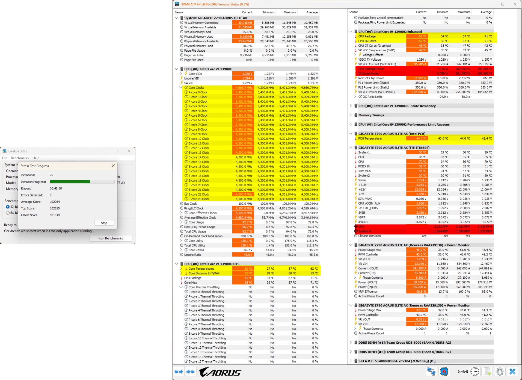Start logging with the document-plus icon
Screen dimensions: 522x380
487,372
